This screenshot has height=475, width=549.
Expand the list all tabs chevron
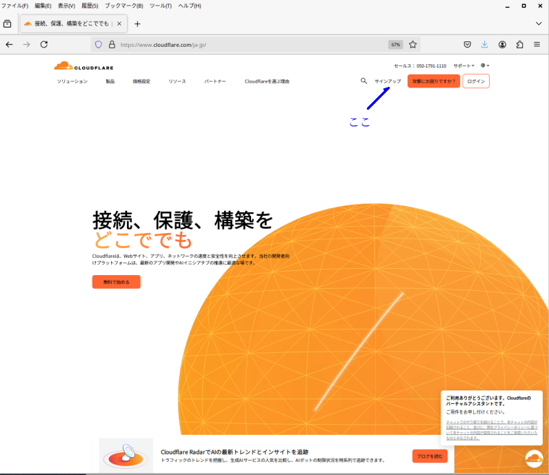point(539,23)
